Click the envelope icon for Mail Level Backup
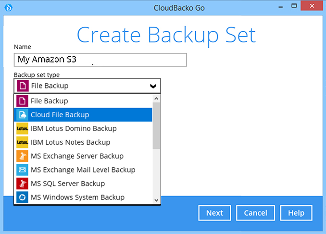Image resolution: width=326 pixels, height=234 pixels. coord(22,170)
